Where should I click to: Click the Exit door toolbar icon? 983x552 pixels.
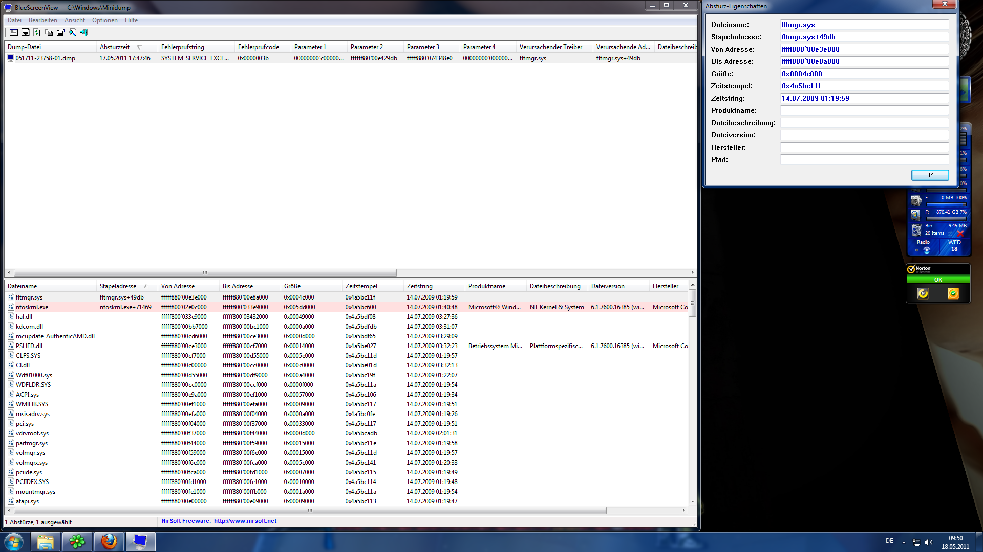click(84, 32)
